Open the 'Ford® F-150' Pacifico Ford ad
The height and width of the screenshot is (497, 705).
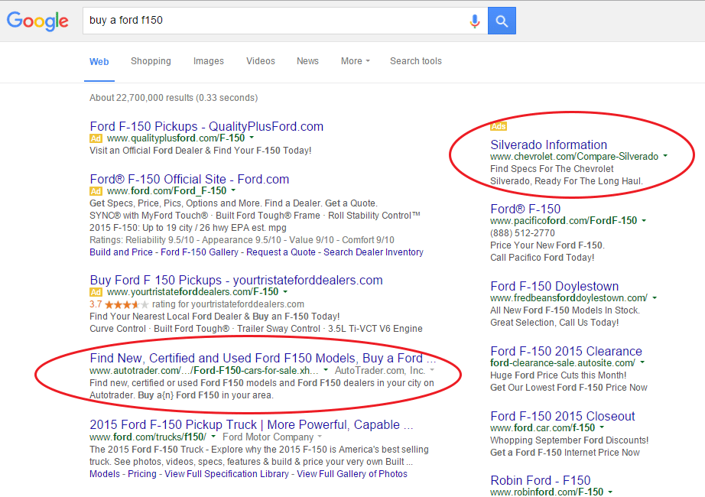click(x=525, y=210)
